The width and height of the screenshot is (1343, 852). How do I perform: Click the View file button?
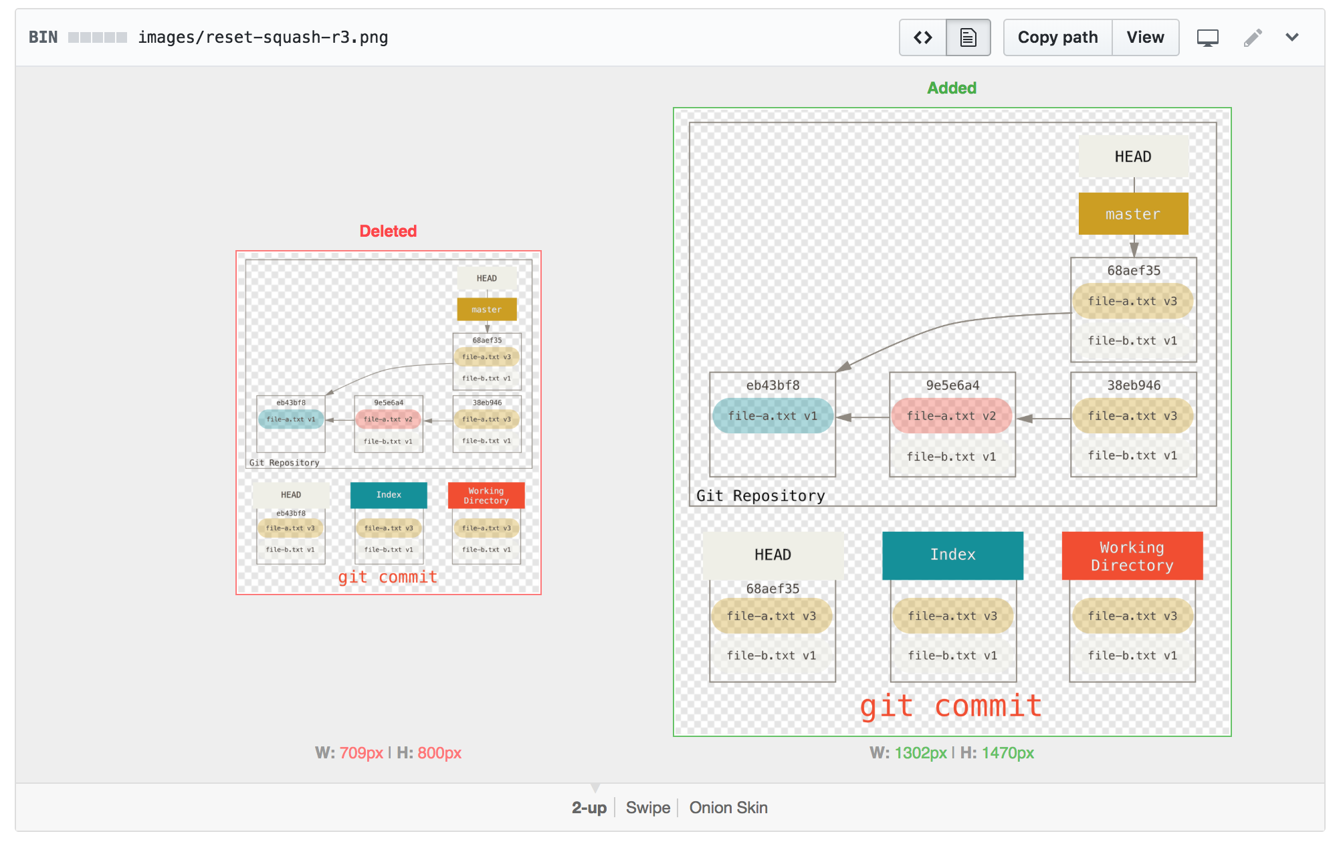pyautogui.click(x=1145, y=37)
